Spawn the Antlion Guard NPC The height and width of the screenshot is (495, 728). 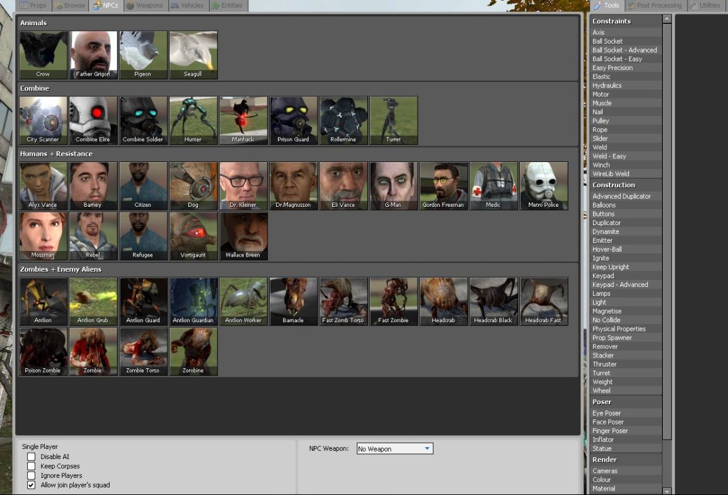click(143, 301)
